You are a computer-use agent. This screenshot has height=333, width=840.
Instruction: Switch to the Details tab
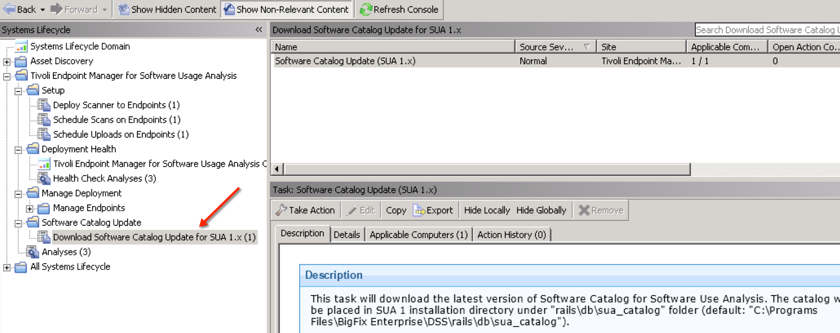[347, 234]
